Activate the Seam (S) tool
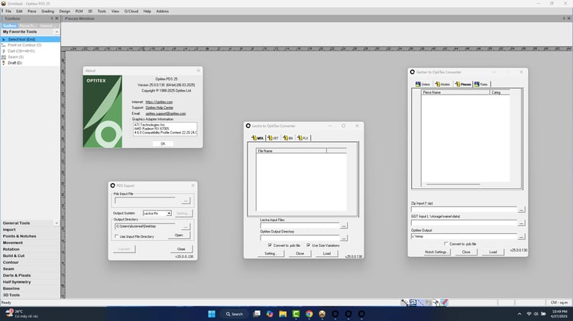The width and height of the screenshot is (573, 321). click(31, 57)
